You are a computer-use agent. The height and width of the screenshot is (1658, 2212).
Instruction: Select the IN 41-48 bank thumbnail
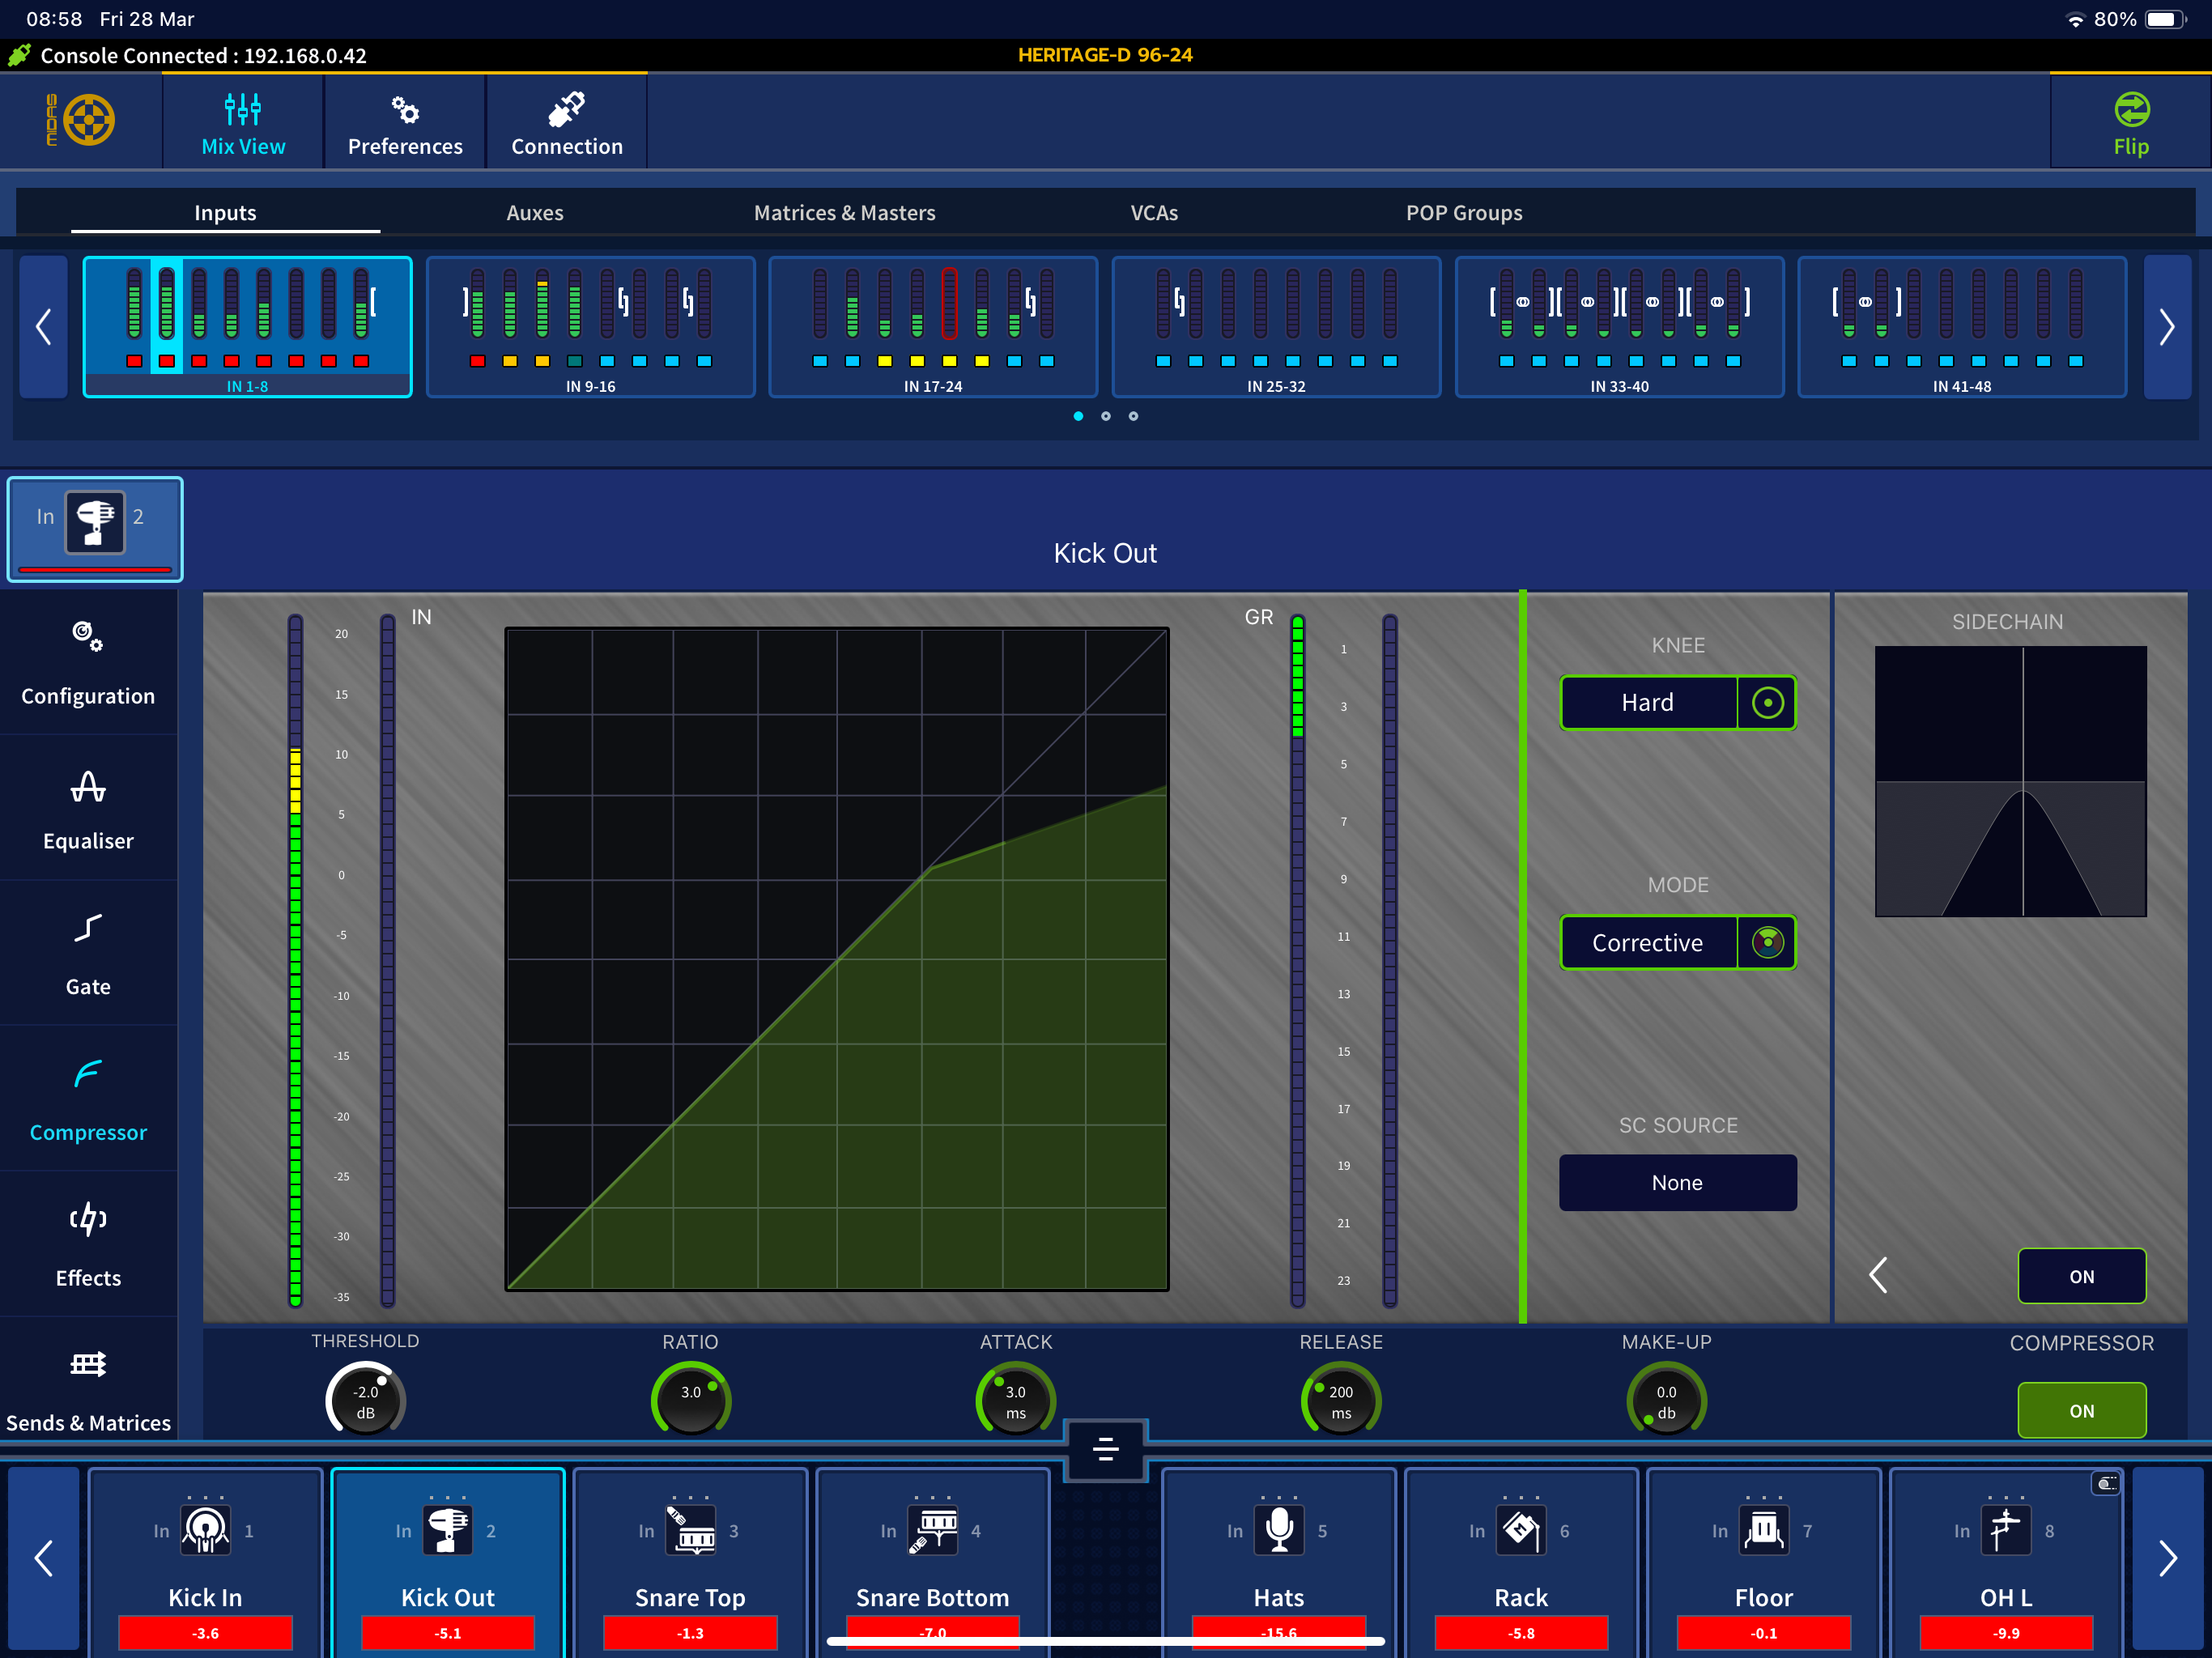click(1962, 326)
